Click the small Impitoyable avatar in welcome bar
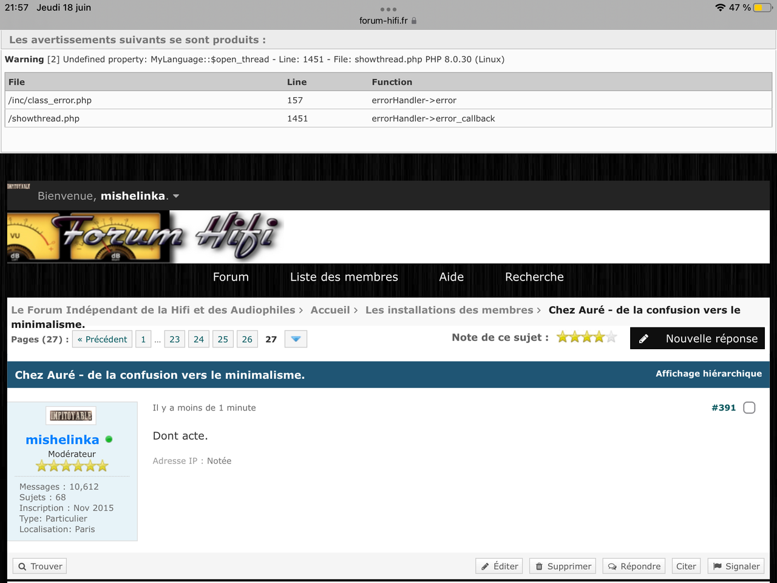The height and width of the screenshot is (583, 777). (18, 186)
